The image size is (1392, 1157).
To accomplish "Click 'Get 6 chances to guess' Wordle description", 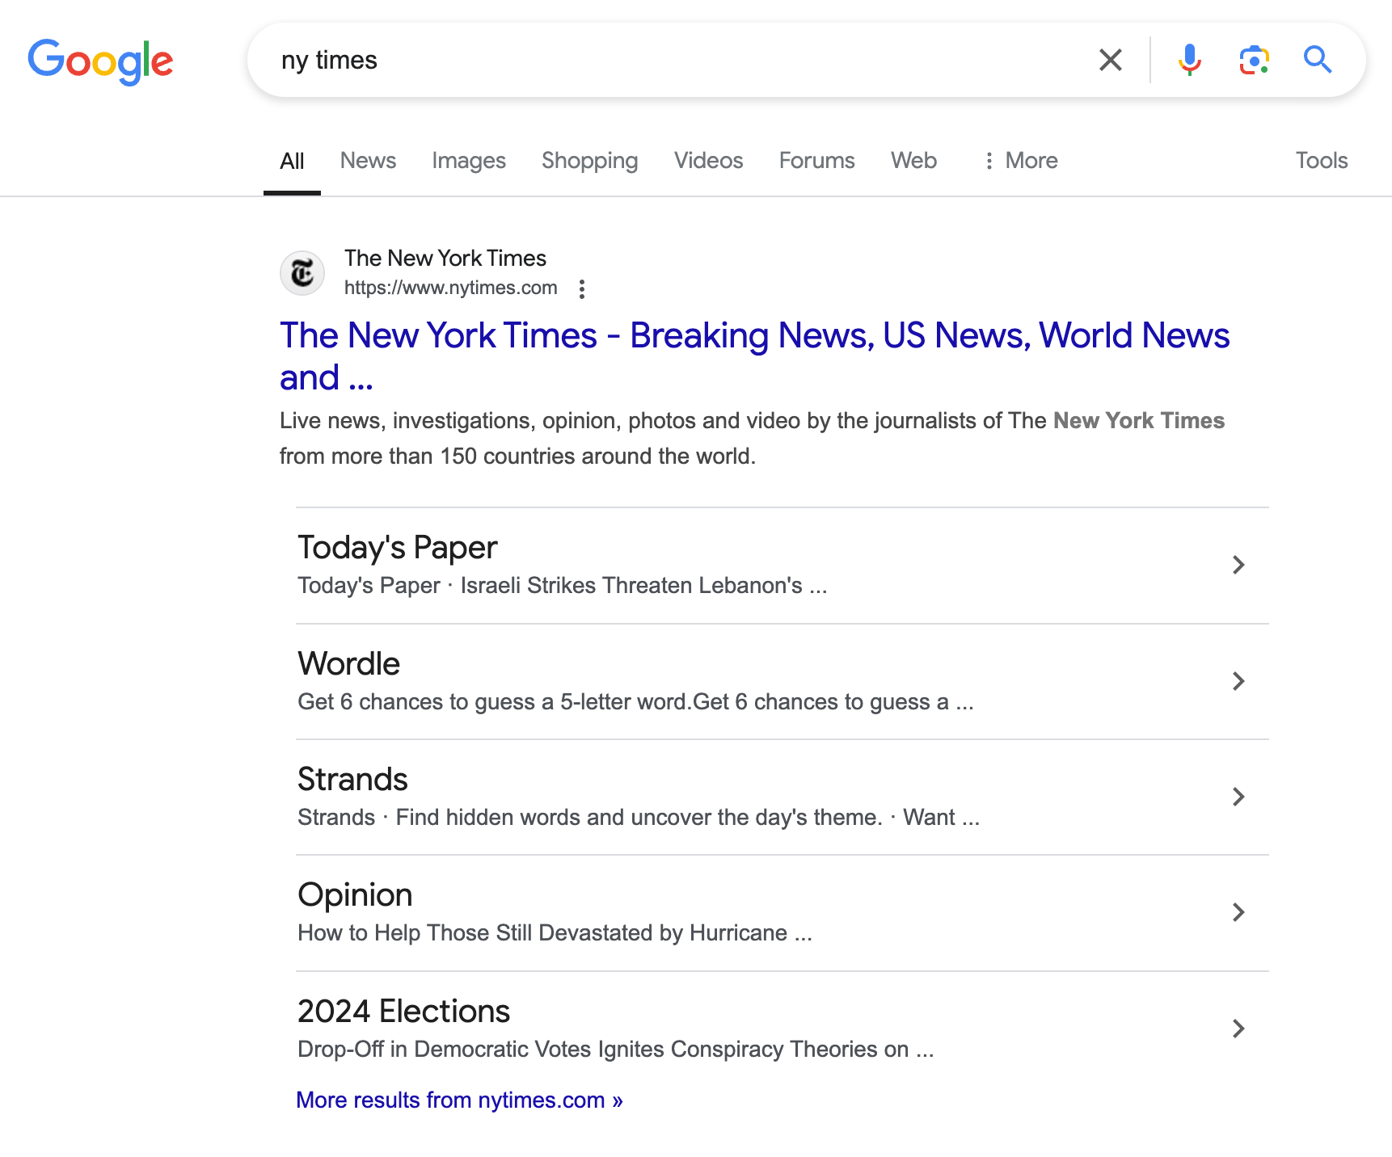I will 635,702.
